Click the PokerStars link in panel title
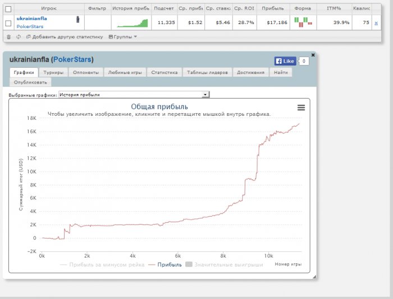This screenshot has width=393, height=299. pyautogui.click(x=72, y=59)
